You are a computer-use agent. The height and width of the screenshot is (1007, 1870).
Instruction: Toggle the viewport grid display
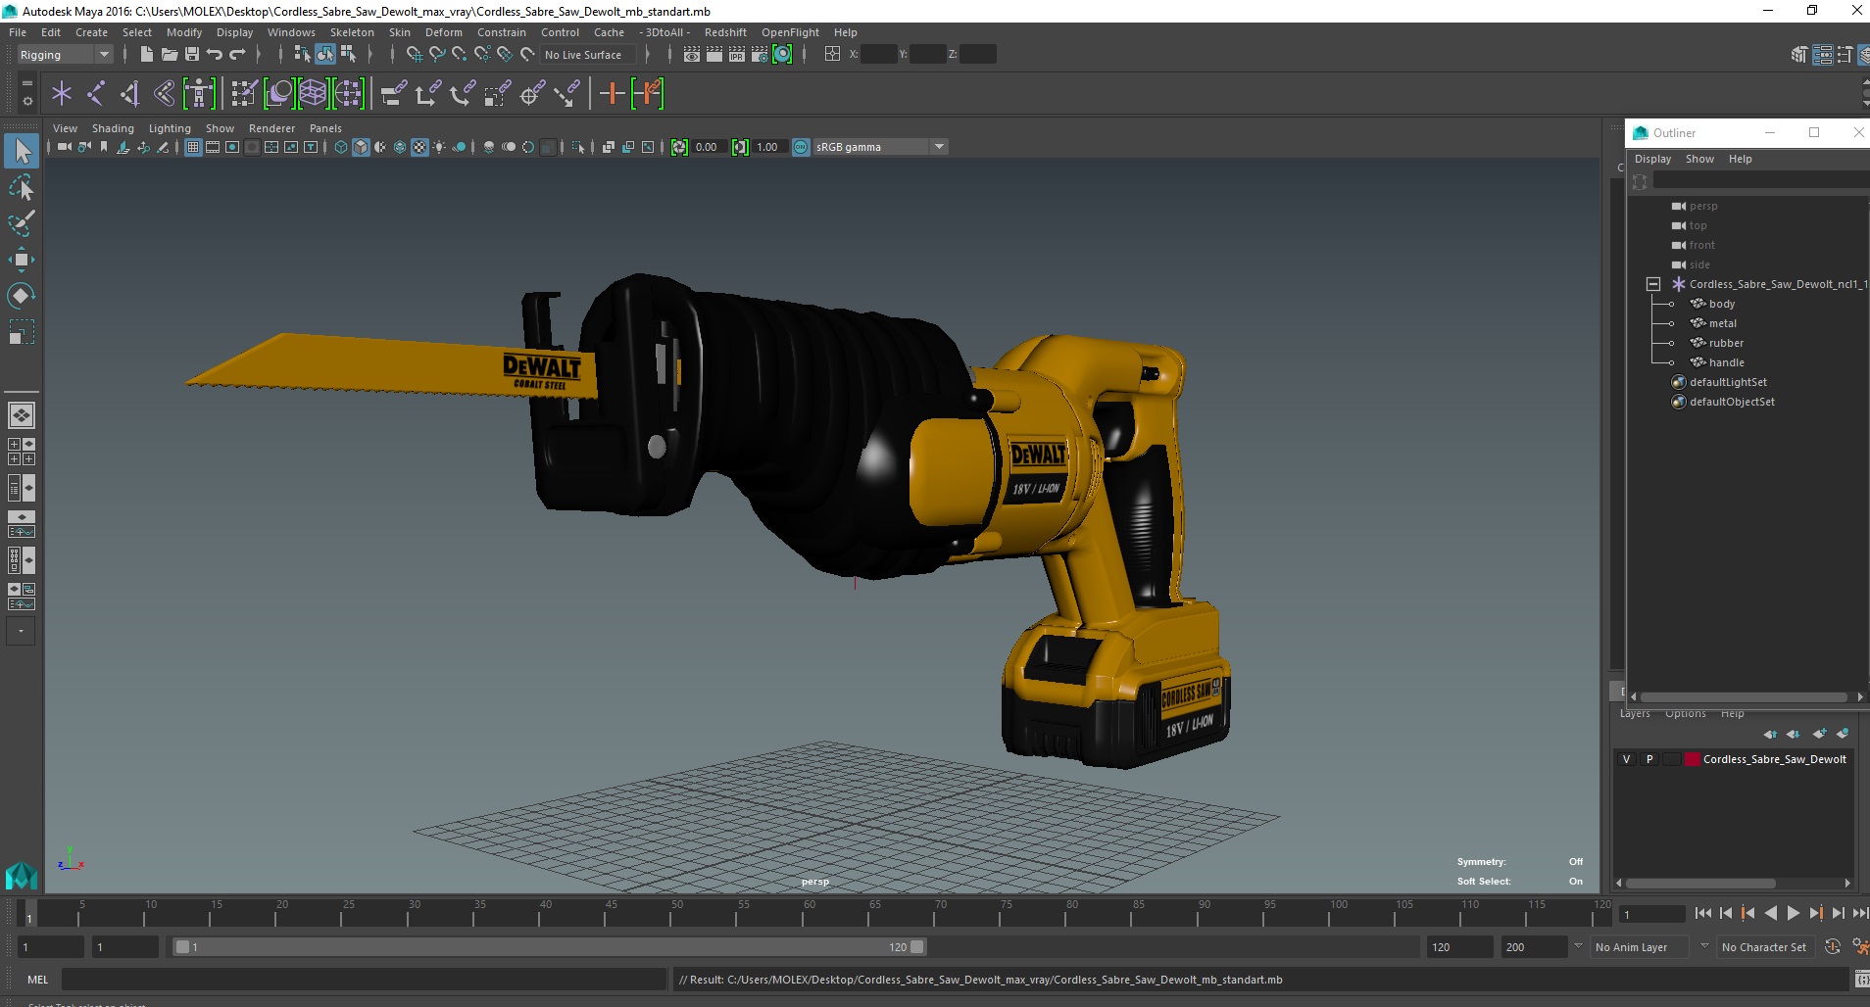(193, 147)
